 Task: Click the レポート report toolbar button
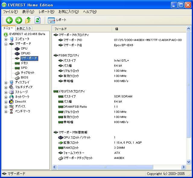coord(57,20)
